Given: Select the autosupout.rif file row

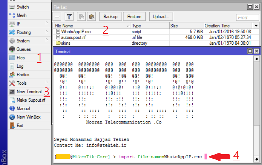Looking at the screenshot, I should (x=155, y=37).
